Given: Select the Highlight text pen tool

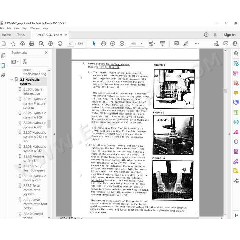Looking at the screenshot, I should [x=186, y=44].
